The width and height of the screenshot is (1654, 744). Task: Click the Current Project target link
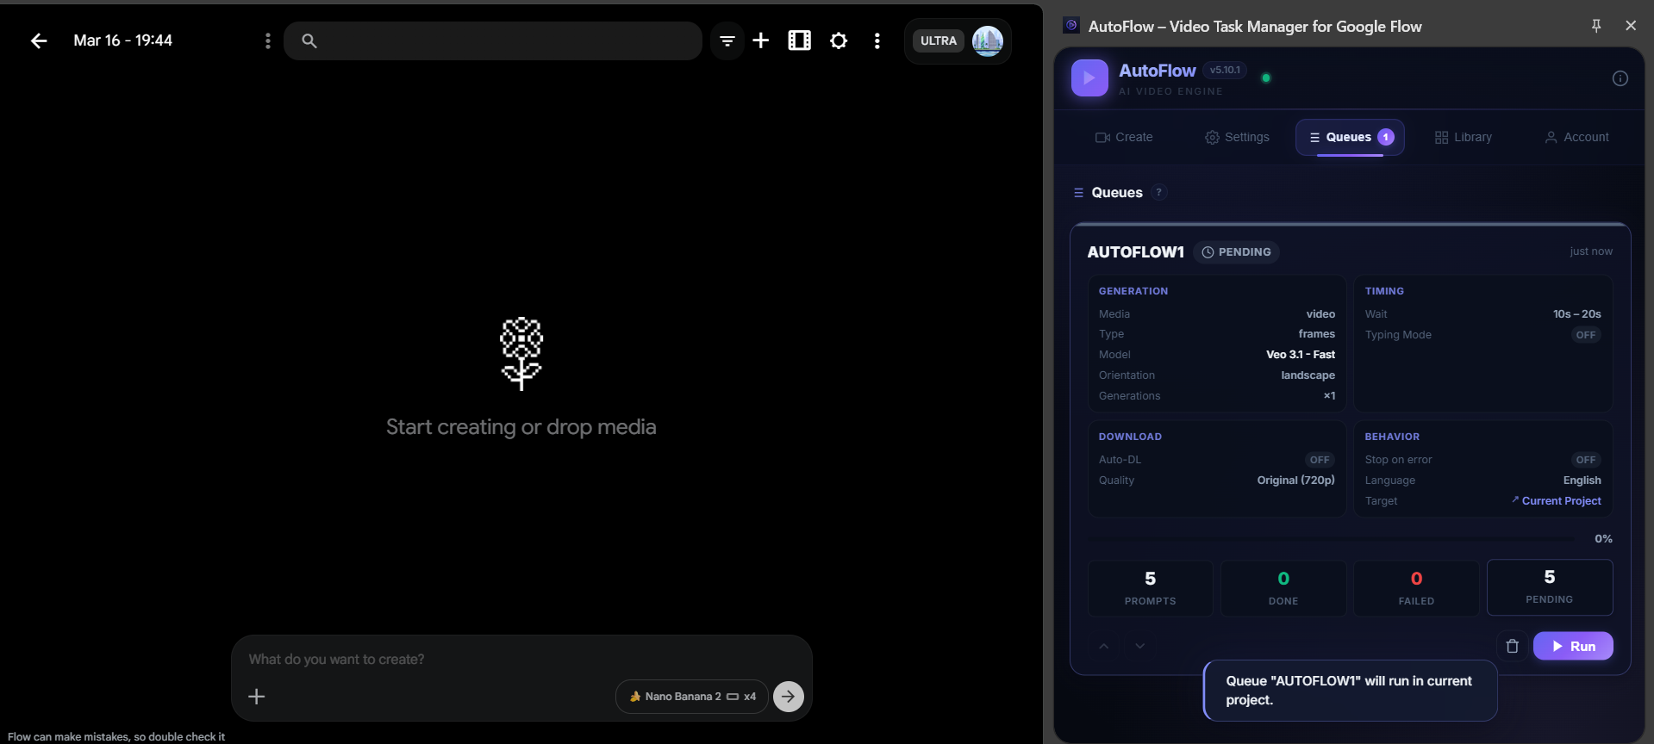pos(1560,501)
